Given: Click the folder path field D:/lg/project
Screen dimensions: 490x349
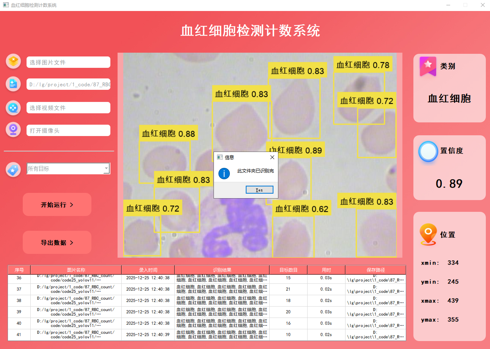Looking at the screenshot, I should [68, 85].
